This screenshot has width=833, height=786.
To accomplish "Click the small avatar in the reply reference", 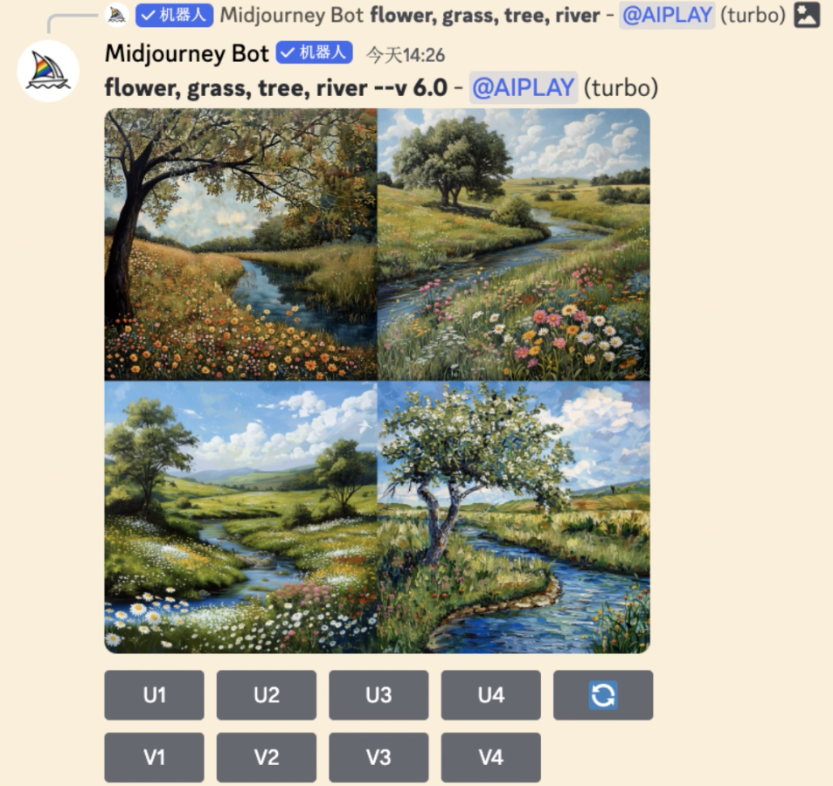I will (x=117, y=15).
